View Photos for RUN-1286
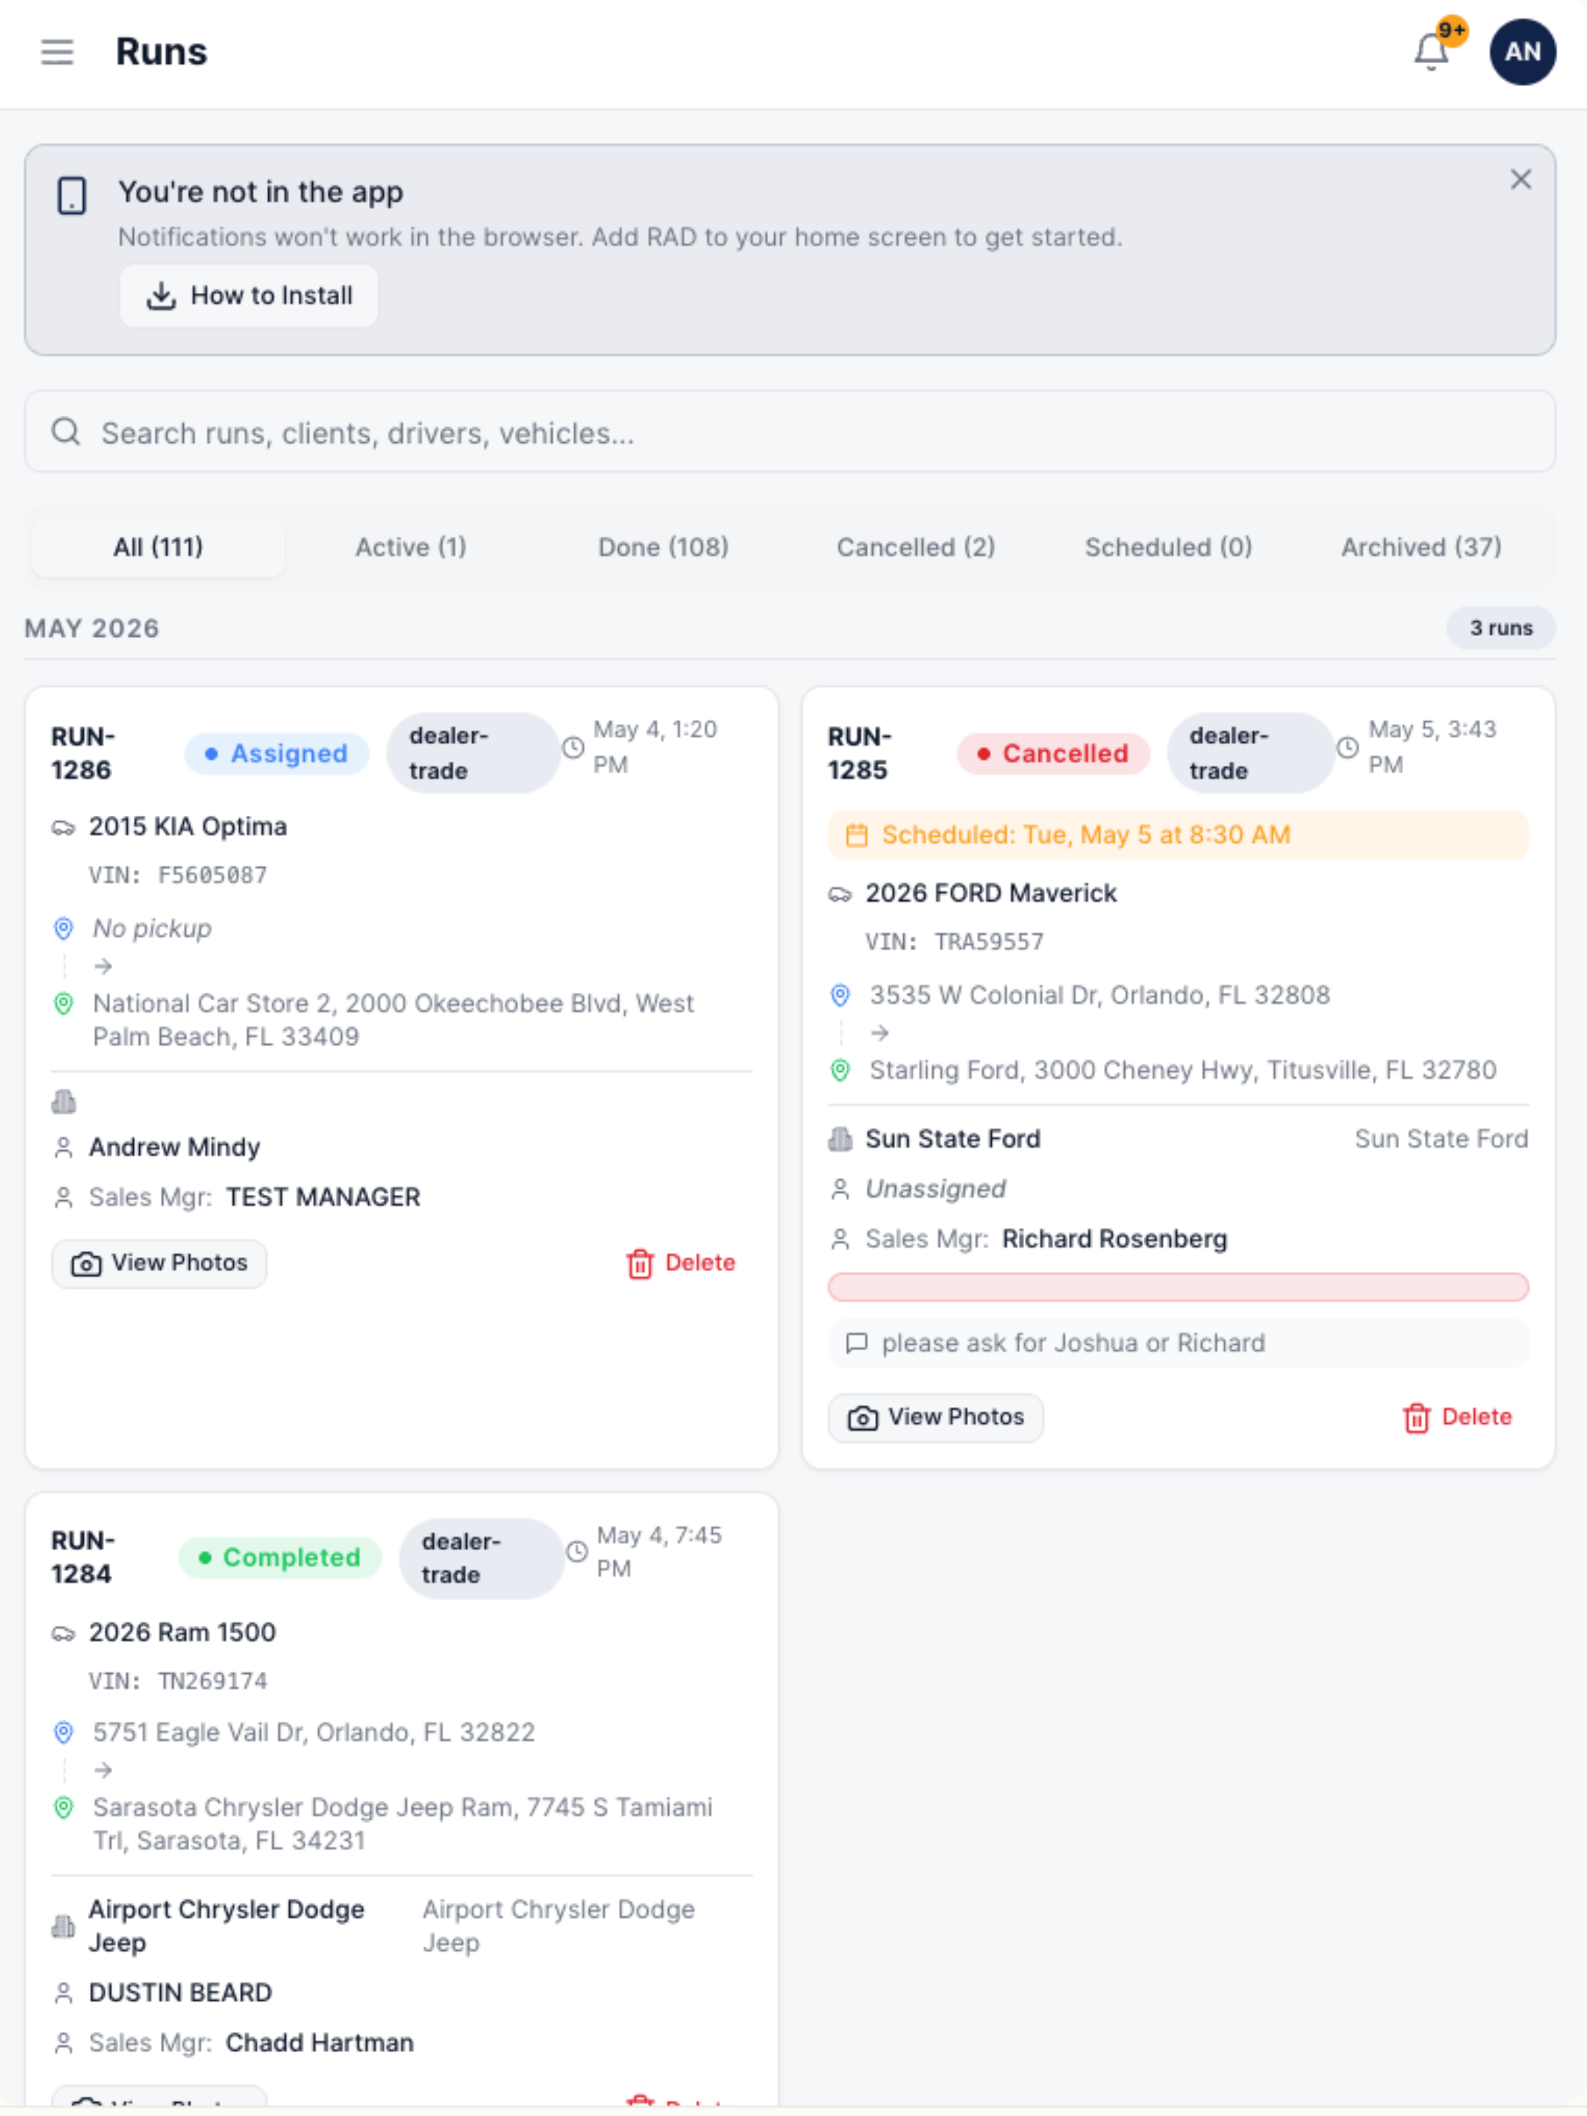1587x2116 pixels. [159, 1263]
